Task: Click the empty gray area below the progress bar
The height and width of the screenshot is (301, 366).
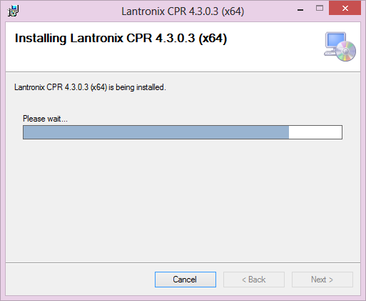Action: 183,200
